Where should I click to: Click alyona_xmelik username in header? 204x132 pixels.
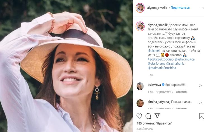coord(157,8)
